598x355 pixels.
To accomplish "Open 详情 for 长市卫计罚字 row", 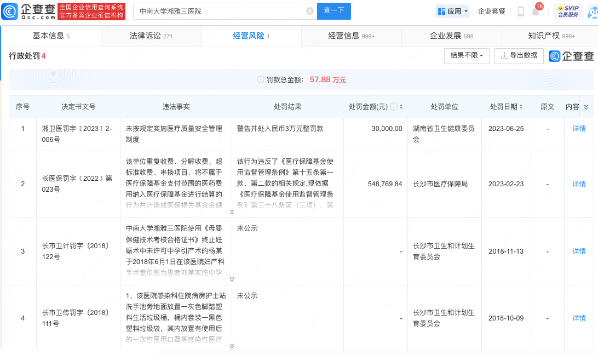I will pyautogui.click(x=579, y=251).
